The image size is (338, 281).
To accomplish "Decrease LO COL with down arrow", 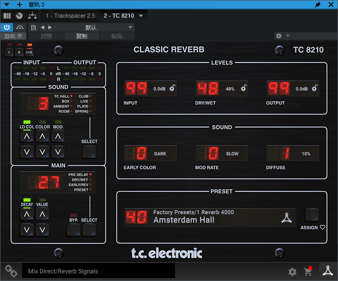I will [x=27, y=152].
